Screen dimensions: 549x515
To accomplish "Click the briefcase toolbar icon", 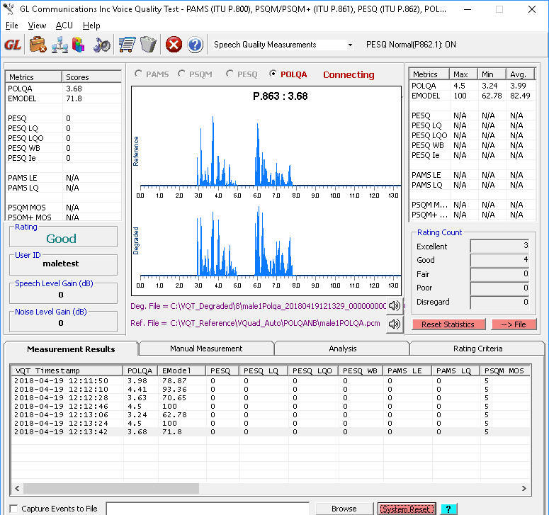I will pyautogui.click(x=38, y=45).
